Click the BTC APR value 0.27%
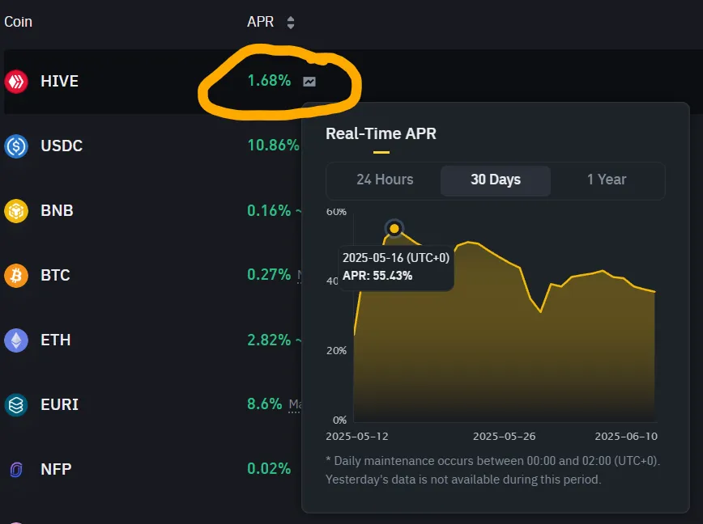703x524 pixels. coord(269,274)
